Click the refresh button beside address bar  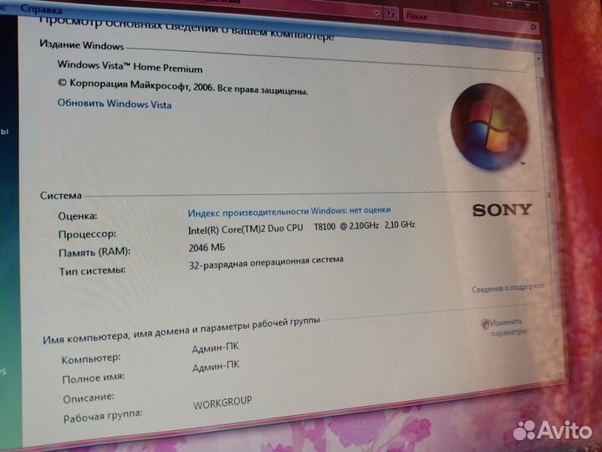pyautogui.click(x=390, y=14)
